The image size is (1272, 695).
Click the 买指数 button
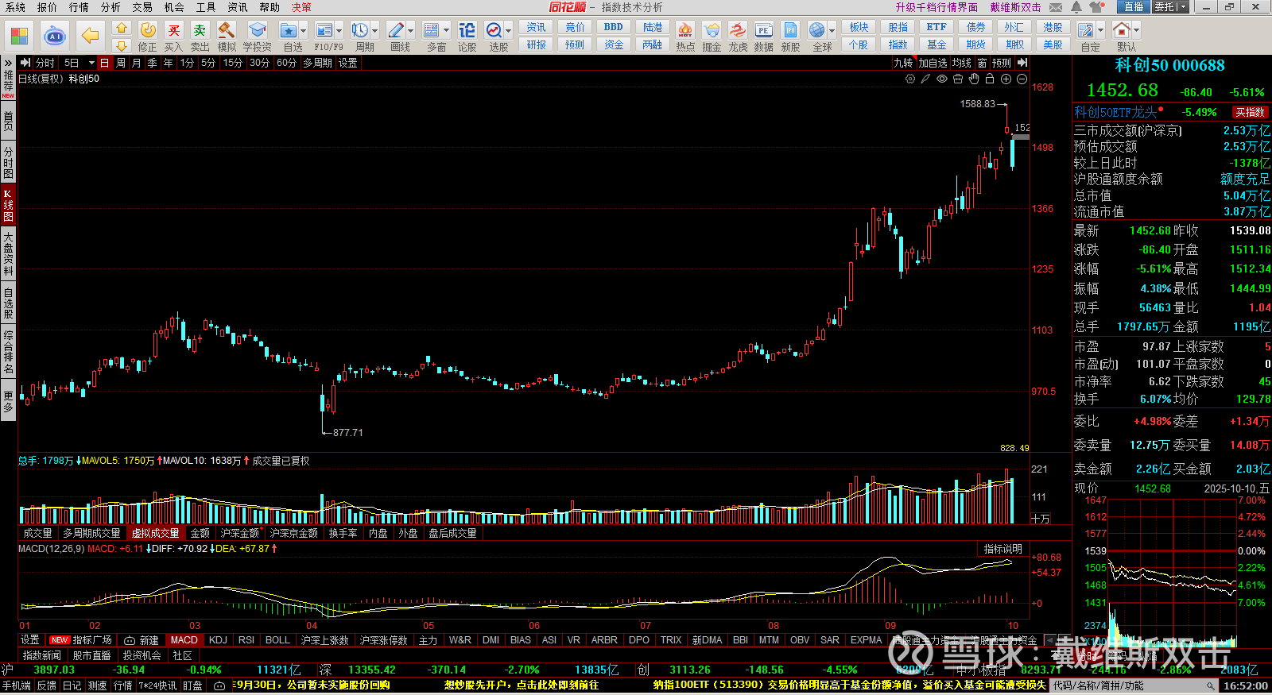(x=1250, y=112)
